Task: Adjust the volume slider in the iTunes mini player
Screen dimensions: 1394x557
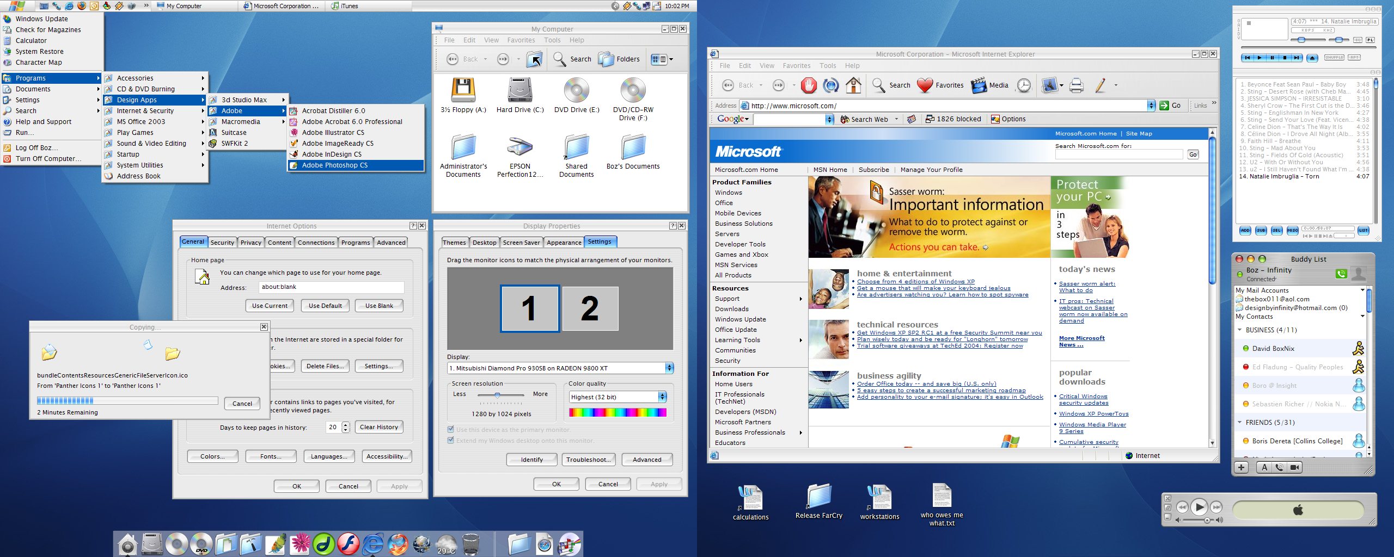Action: click(1207, 521)
